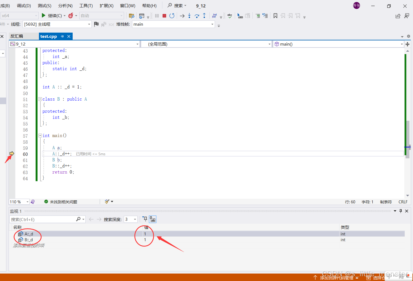Click the 类型 column header
413x281 pixels.
pyautogui.click(x=345, y=227)
